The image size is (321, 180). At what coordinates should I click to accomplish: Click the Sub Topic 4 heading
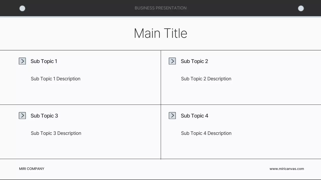coord(194,116)
